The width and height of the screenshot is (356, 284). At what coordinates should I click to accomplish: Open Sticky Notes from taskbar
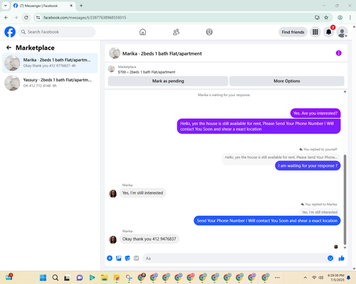pos(117,278)
